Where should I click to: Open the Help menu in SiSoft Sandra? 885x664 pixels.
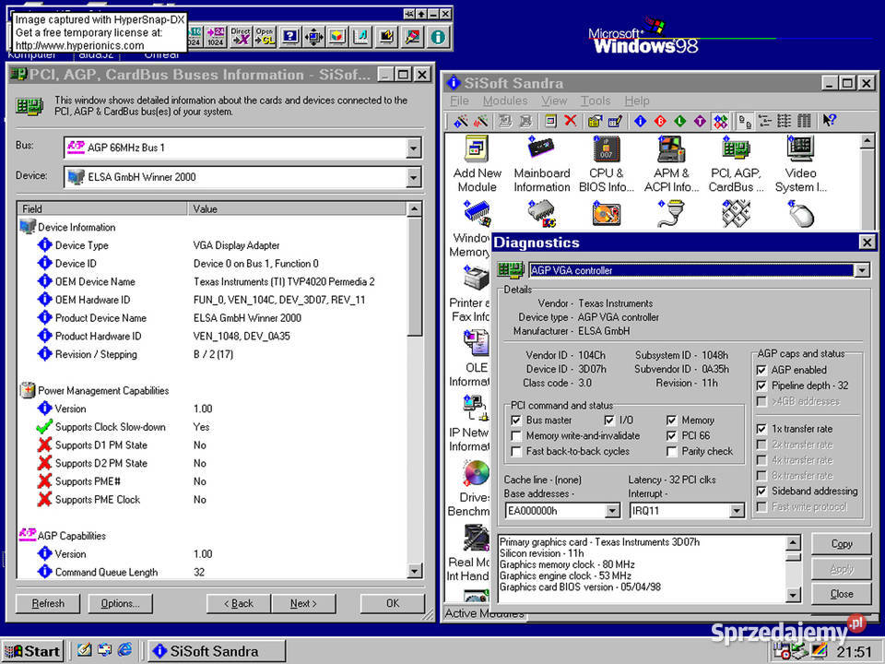pos(637,101)
